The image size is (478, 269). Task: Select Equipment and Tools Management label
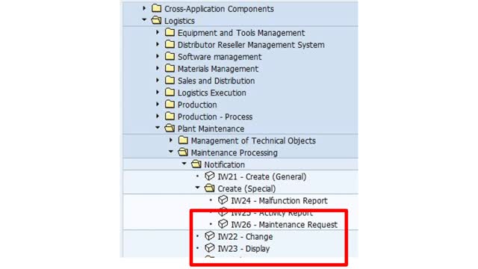pos(241,33)
